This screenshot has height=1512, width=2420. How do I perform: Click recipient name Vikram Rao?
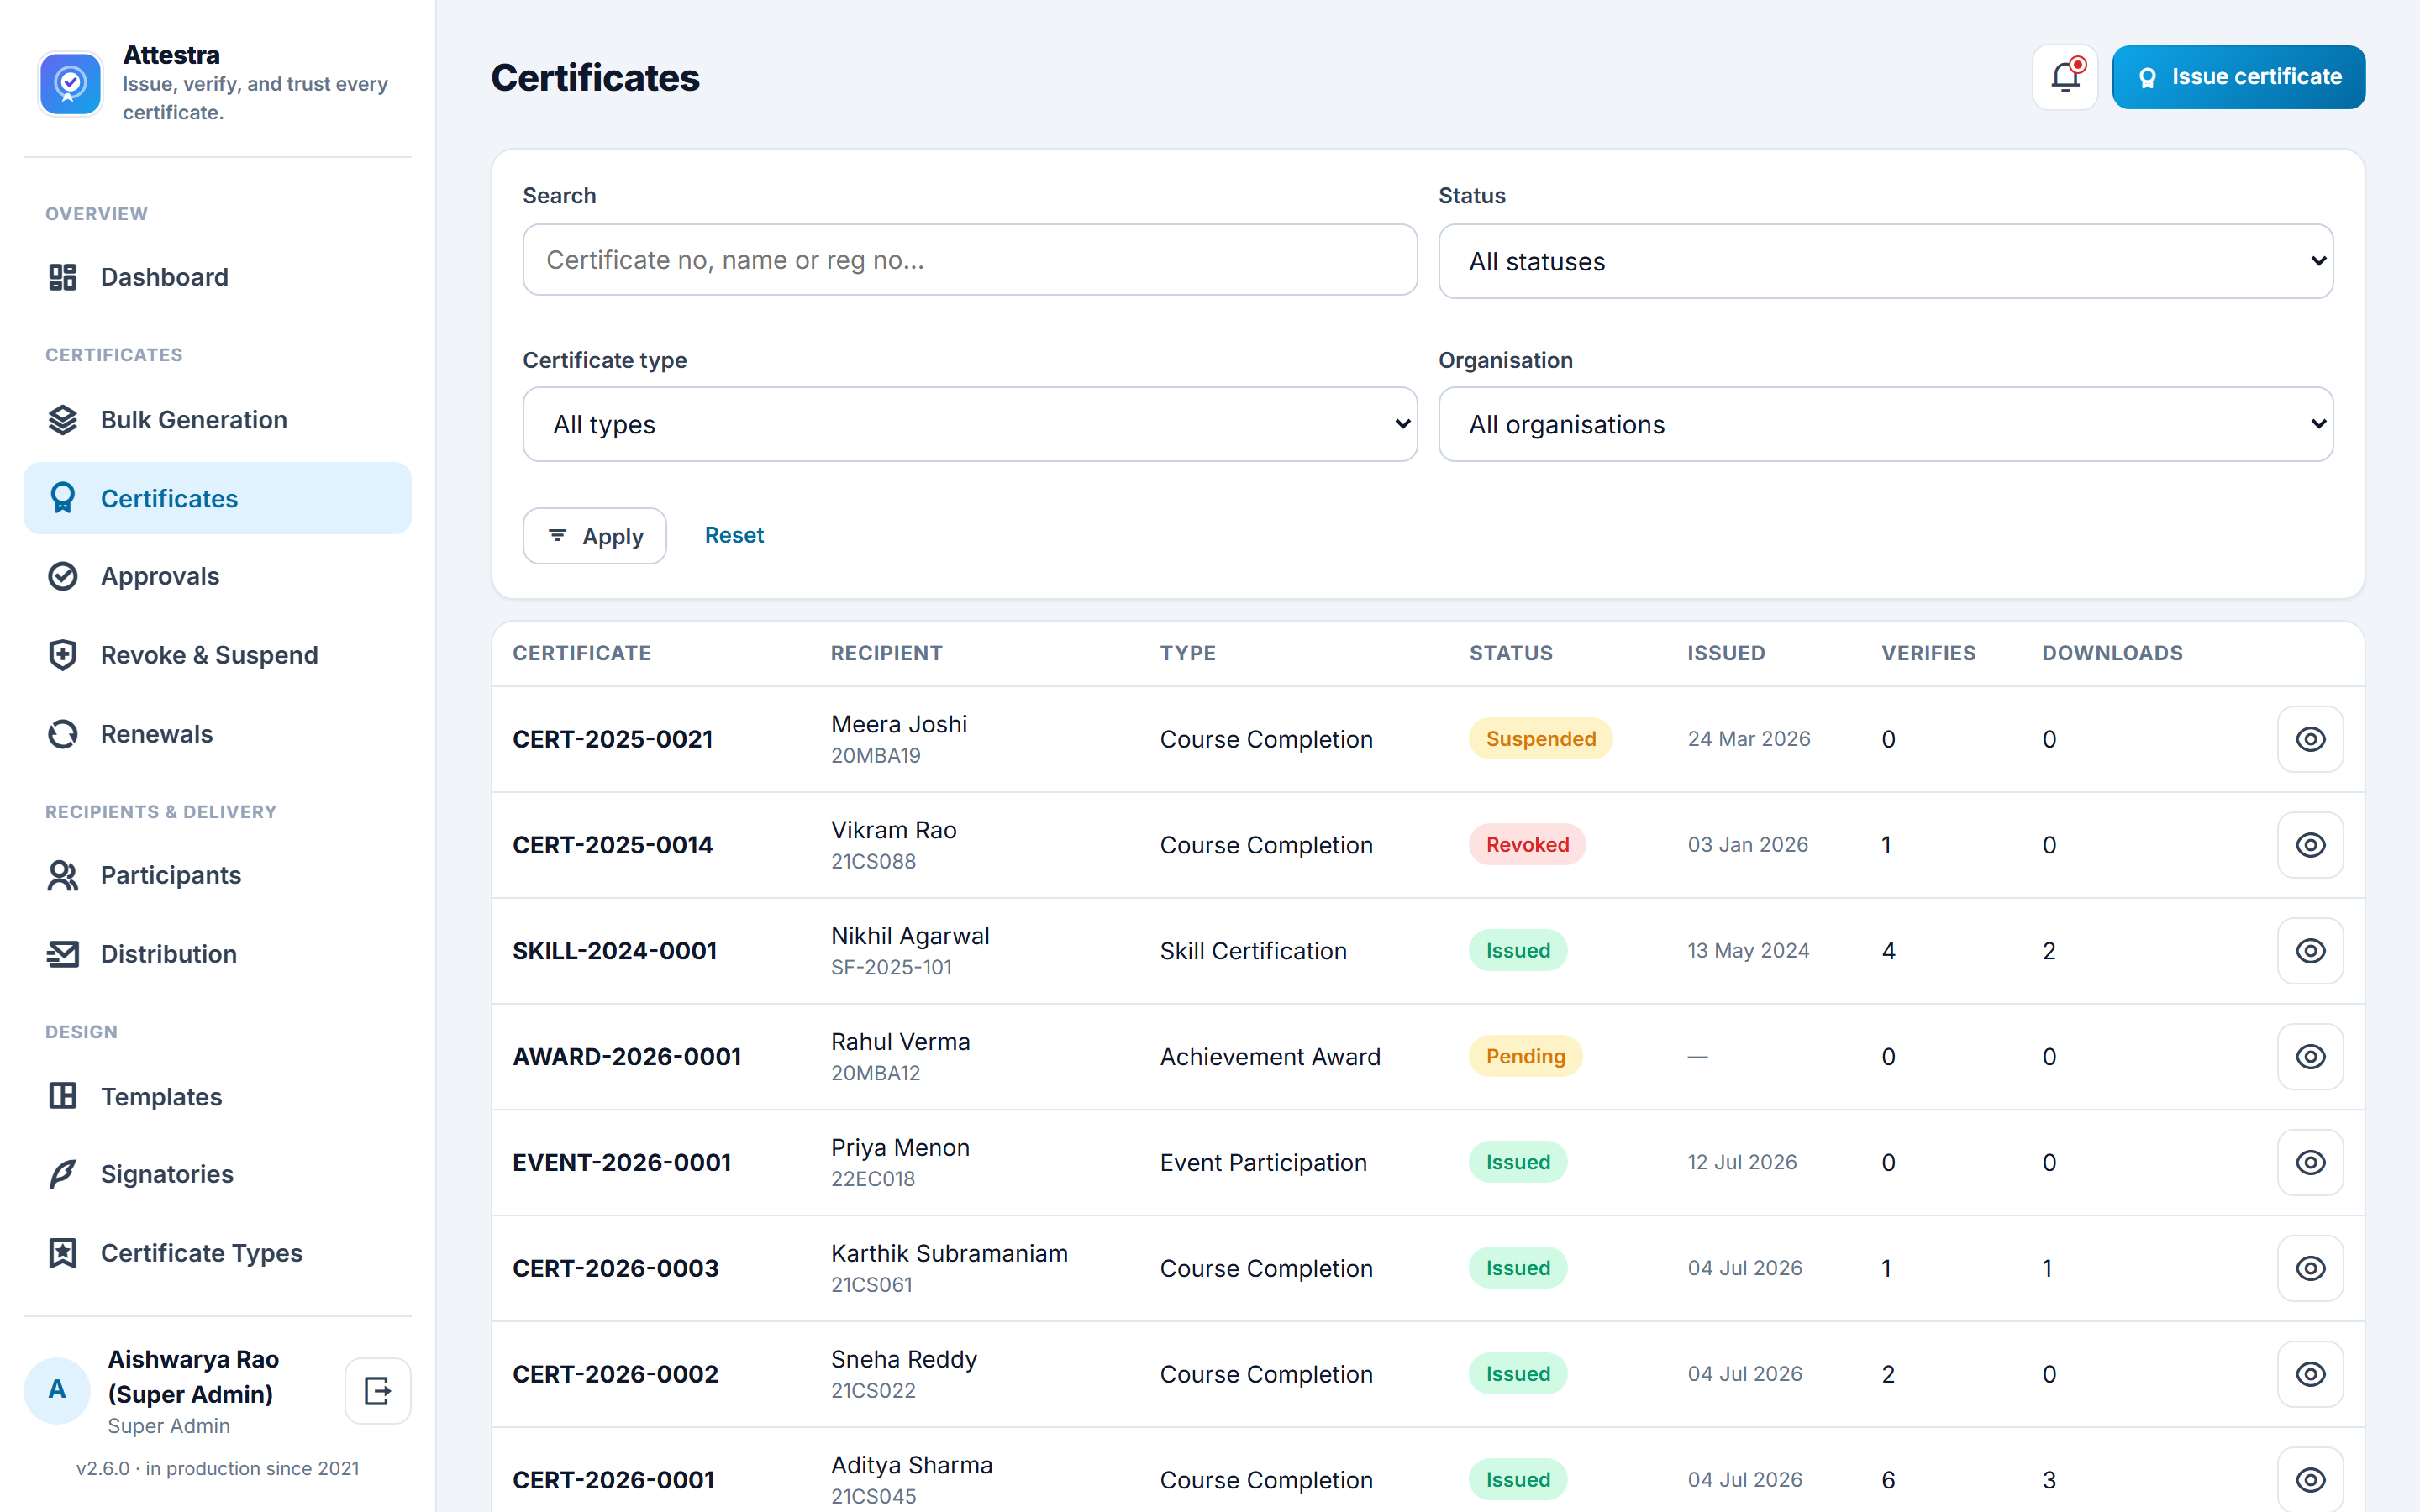coord(894,830)
